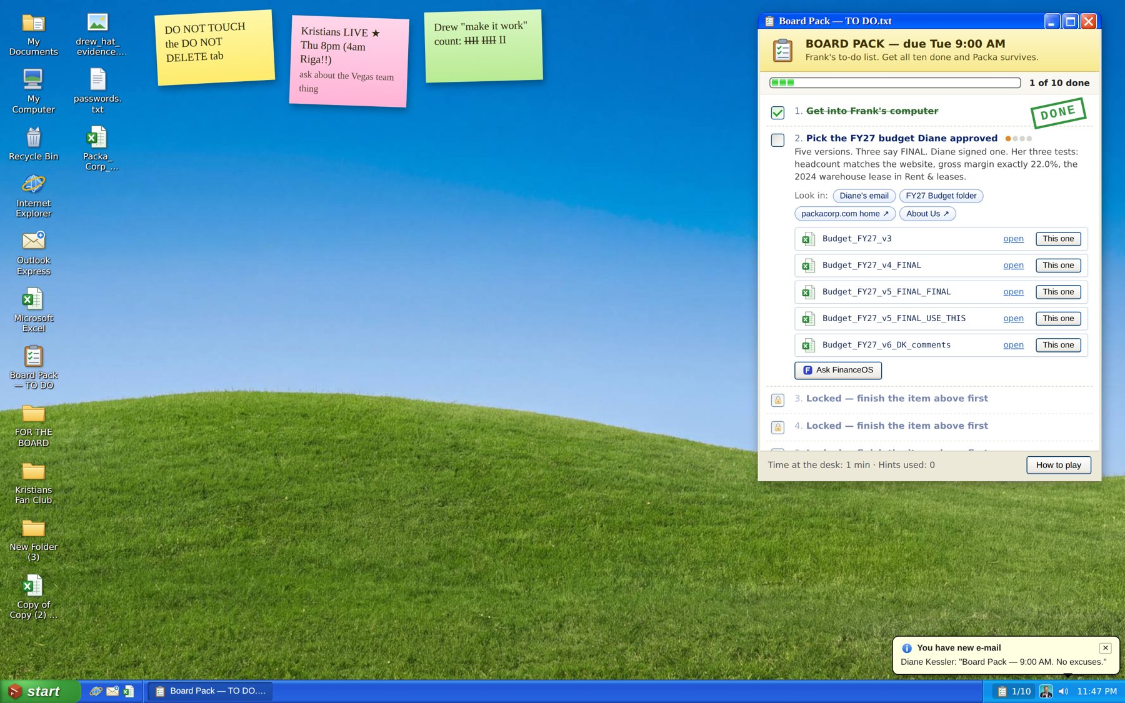Select the Packa_Corp Excel file icon

[97, 149]
